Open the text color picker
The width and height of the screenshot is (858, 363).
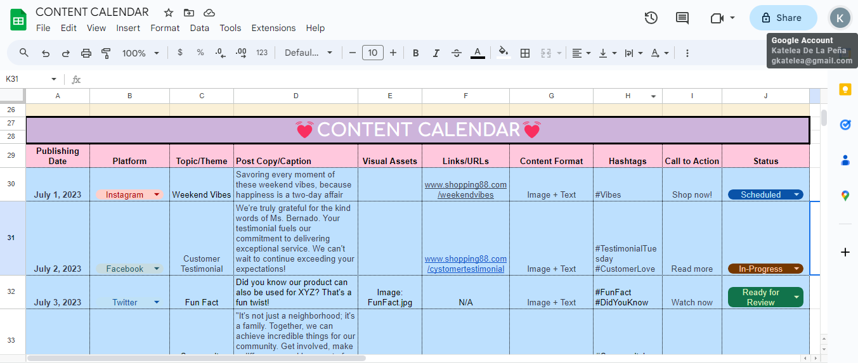[x=478, y=53]
